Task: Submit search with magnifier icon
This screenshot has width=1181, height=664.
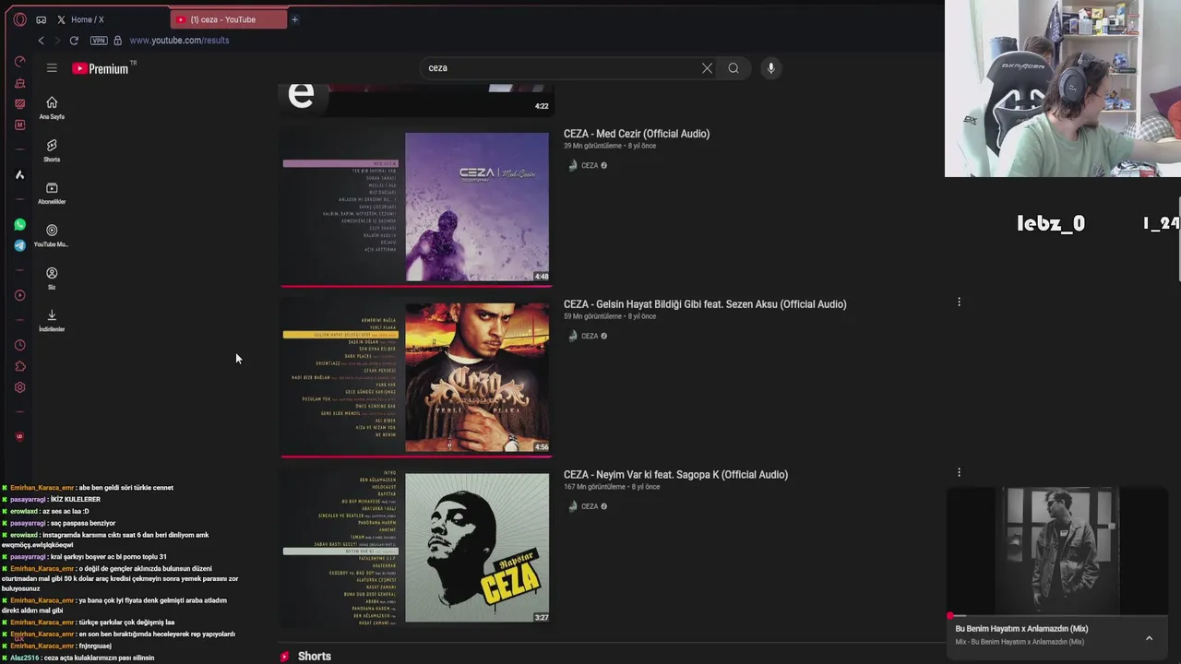Action: click(x=734, y=68)
